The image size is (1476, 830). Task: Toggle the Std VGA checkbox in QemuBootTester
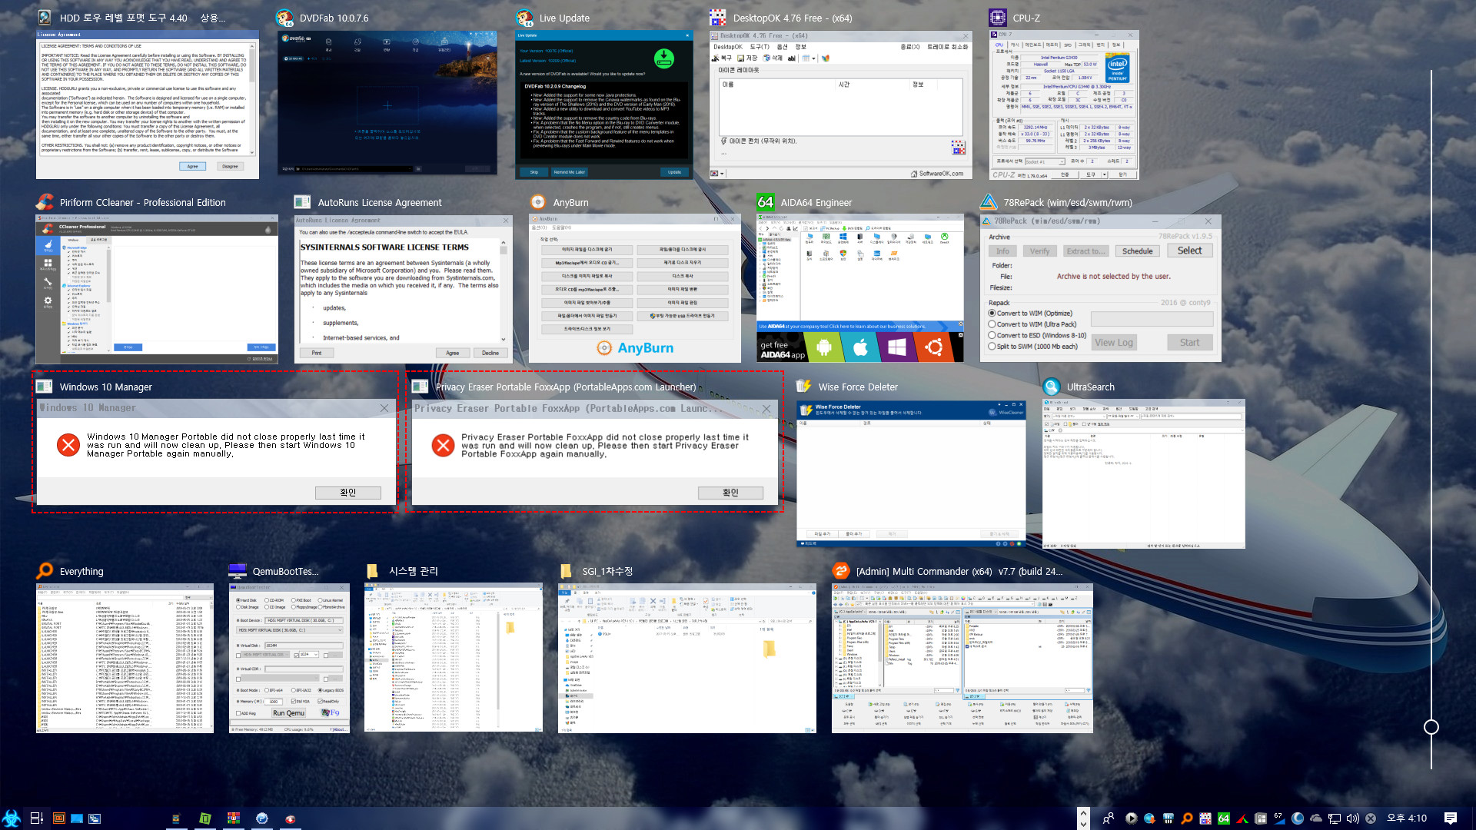[301, 701]
